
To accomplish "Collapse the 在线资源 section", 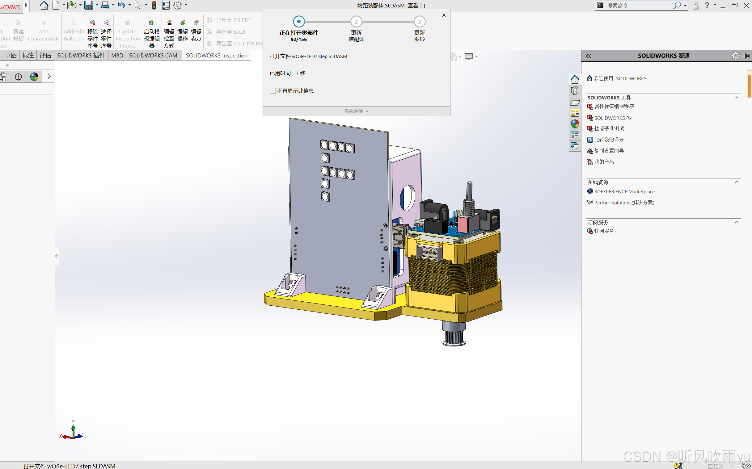I will [737, 182].
